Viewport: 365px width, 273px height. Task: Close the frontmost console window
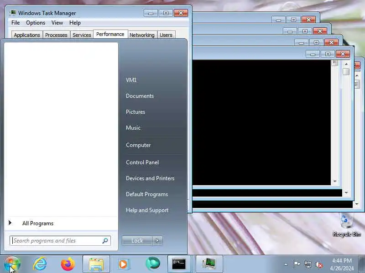click(x=343, y=54)
